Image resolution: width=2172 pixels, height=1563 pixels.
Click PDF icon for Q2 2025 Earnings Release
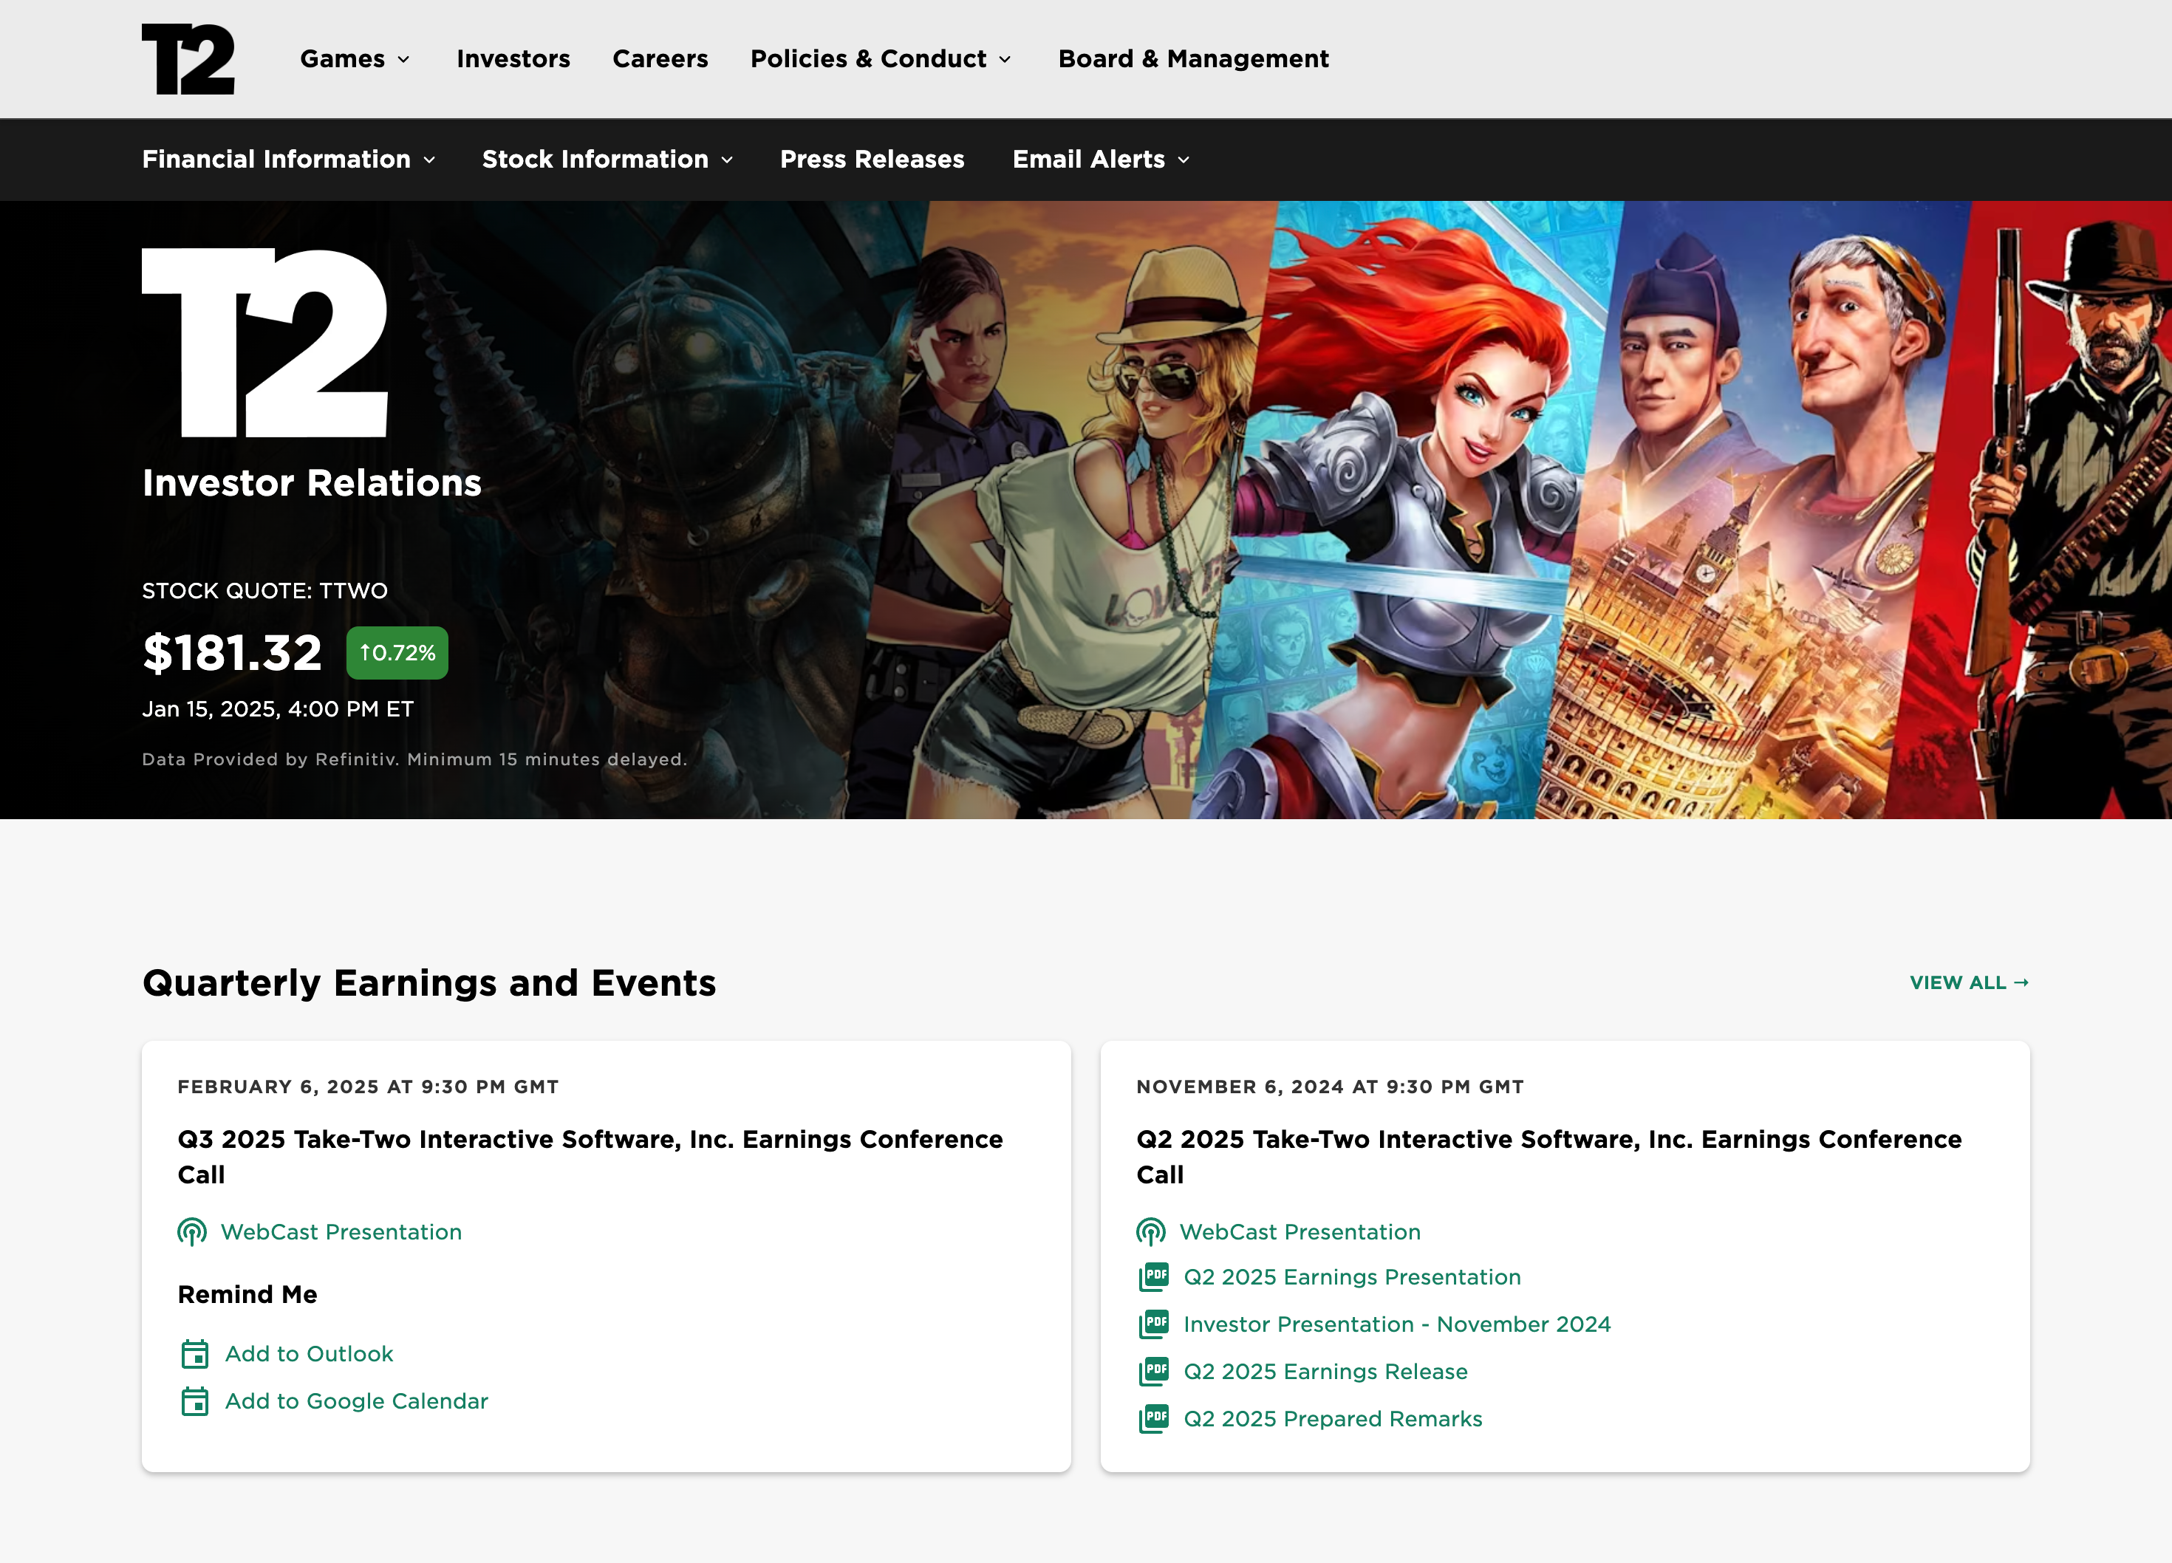pos(1154,1372)
